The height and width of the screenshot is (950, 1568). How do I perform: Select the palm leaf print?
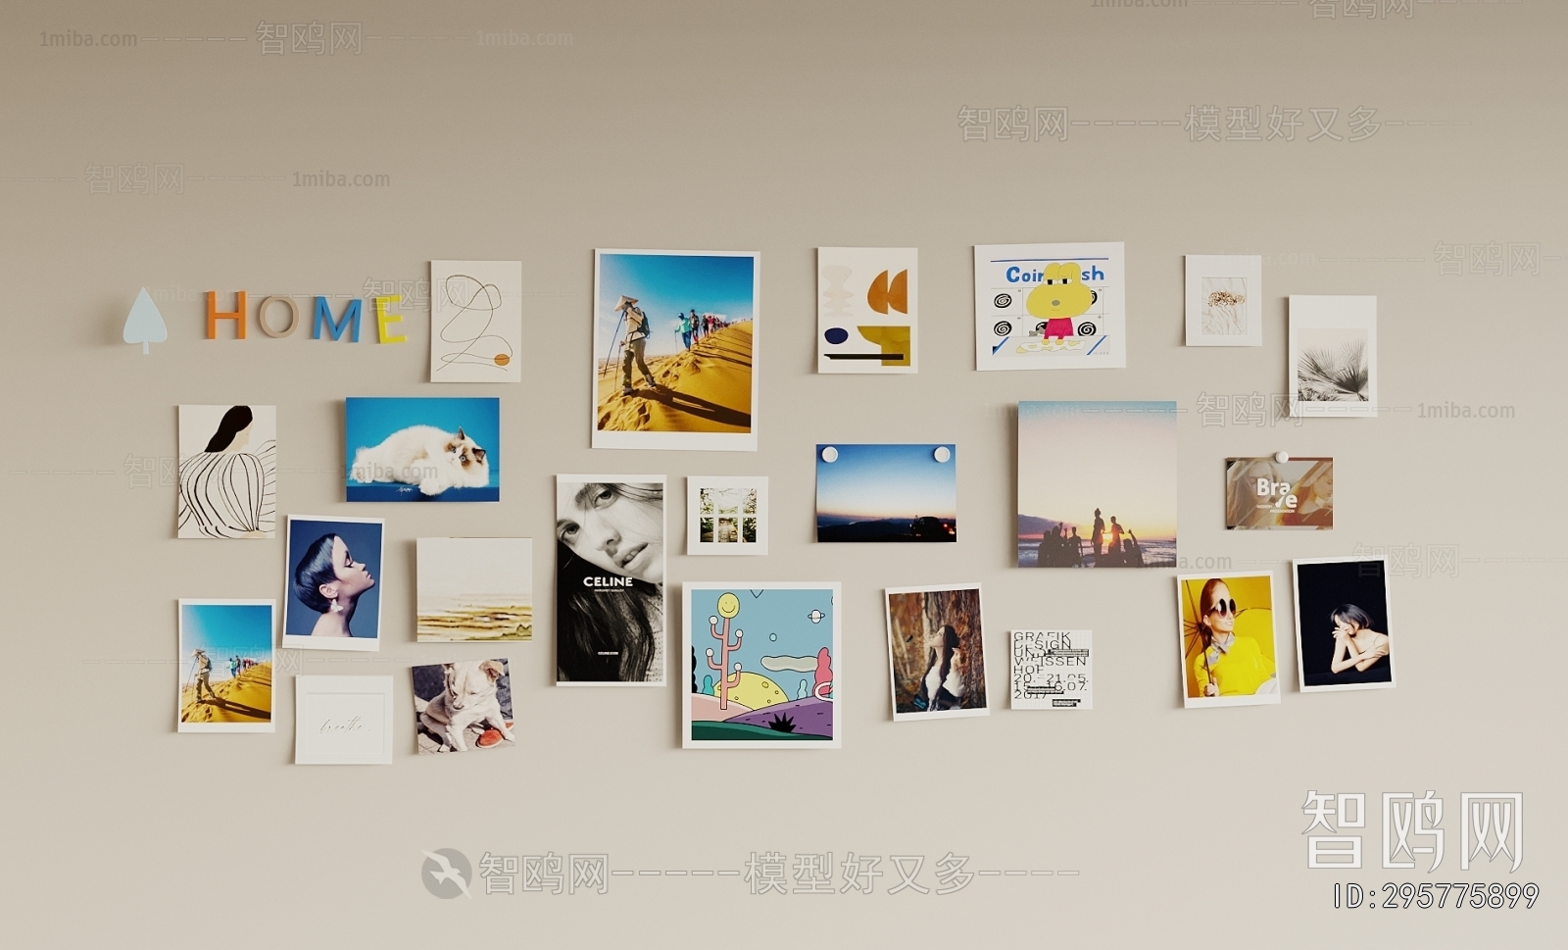coord(1332,355)
